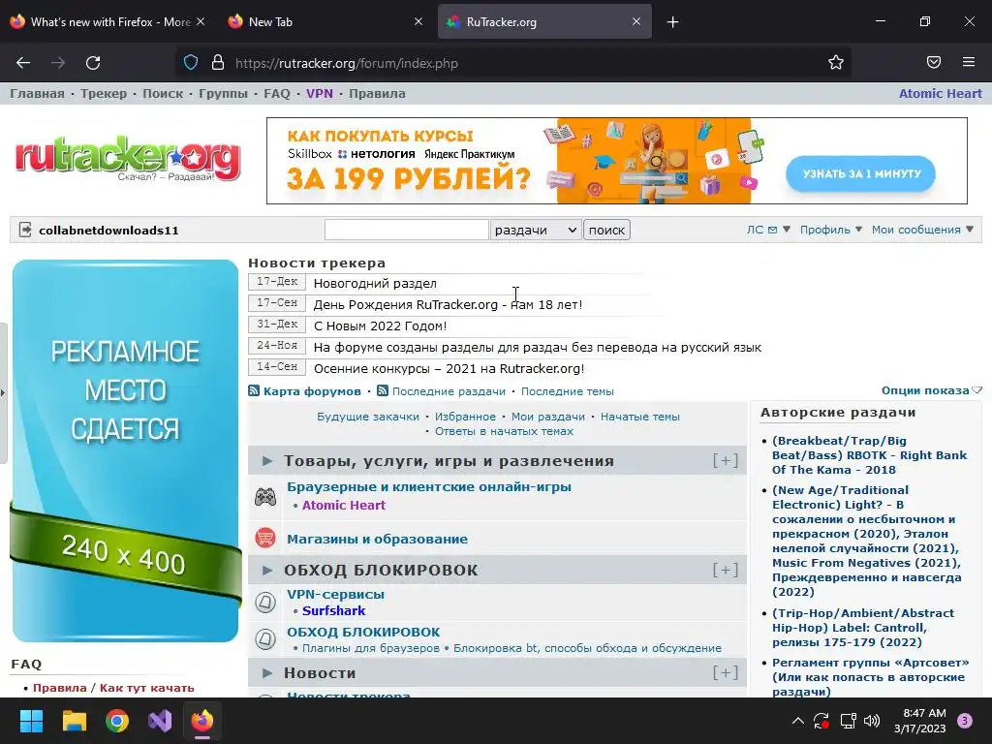This screenshot has height=744, width=992.
Task: Open FAQ in top navigation
Action: (276, 94)
